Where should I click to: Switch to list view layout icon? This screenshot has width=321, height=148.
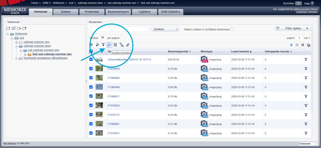tap(291, 45)
